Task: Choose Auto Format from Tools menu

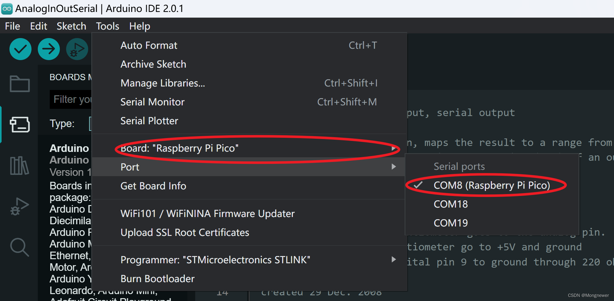Action: pyautogui.click(x=249, y=46)
